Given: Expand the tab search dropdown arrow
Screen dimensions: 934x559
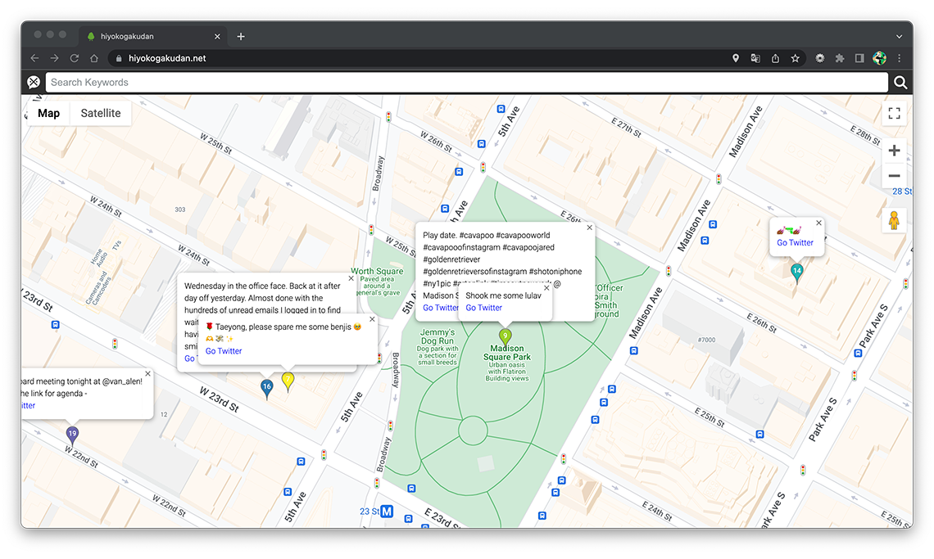Looking at the screenshot, I should (x=899, y=36).
